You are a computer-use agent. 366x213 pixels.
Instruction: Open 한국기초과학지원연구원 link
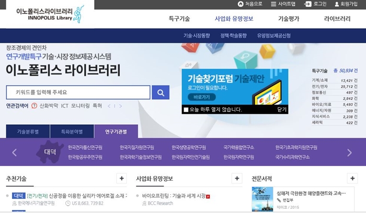296,148
